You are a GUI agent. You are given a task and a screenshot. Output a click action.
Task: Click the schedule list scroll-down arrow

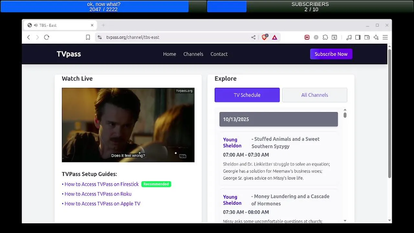345,220
